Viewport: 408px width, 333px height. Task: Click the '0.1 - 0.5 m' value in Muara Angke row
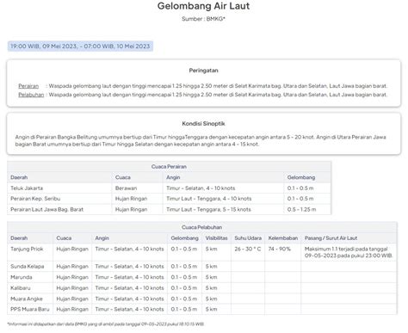click(184, 299)
